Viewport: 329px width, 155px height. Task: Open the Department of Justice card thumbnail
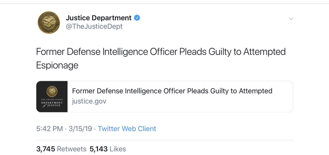52,96
